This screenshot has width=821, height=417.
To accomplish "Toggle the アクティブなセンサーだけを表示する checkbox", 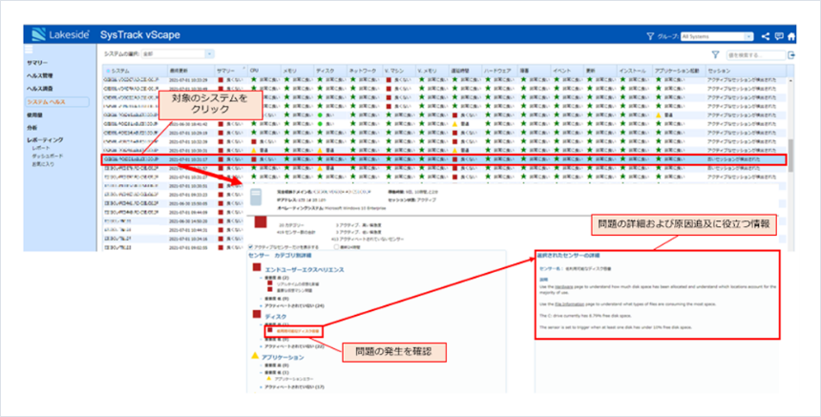I will pos(251,244).
